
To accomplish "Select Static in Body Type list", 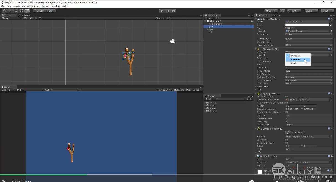I will coord(298,63).
